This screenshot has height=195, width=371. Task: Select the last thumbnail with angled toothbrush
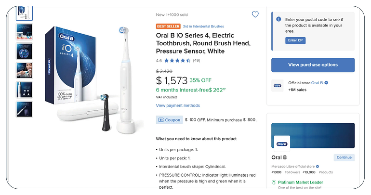pos(25,109)
